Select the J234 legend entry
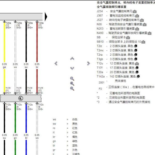Image resolution: width=155 pixels, height=155 pixels. [x=117, y=11]
